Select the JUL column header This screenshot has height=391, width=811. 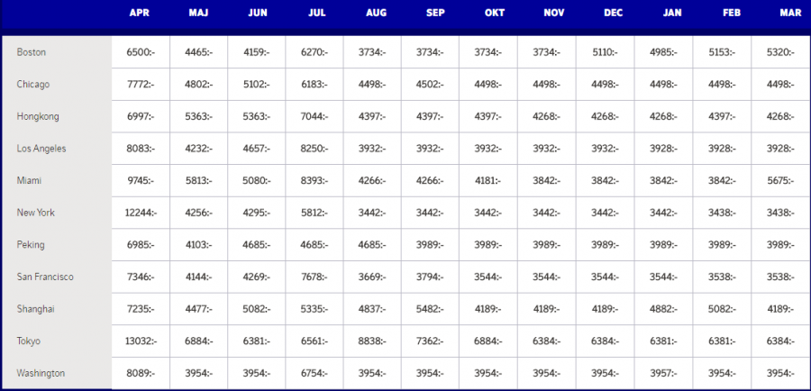coord(316,14)
